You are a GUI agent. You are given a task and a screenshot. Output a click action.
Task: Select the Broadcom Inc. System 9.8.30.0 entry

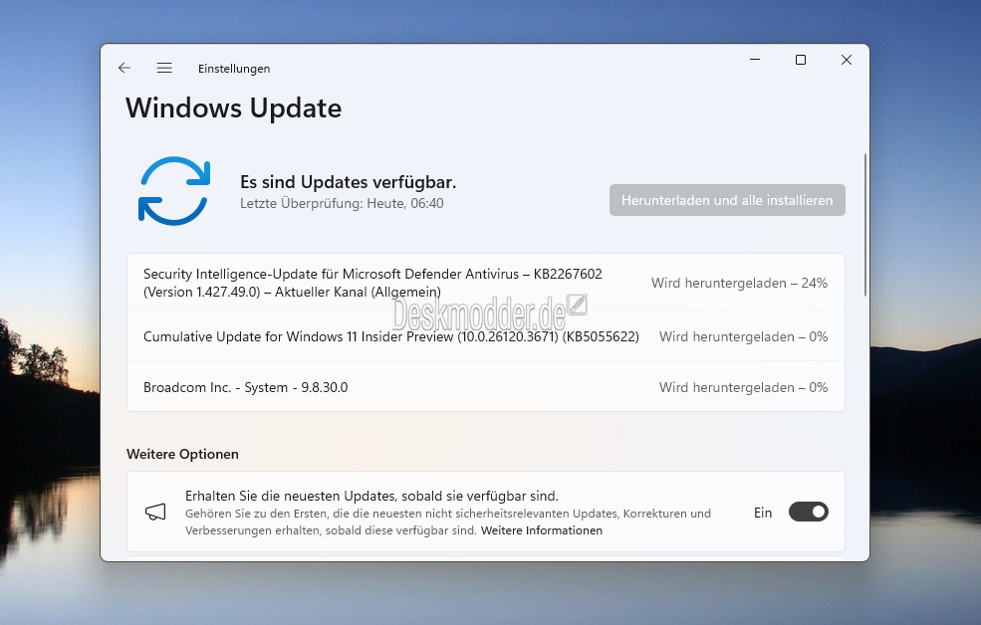pos(485,387)
